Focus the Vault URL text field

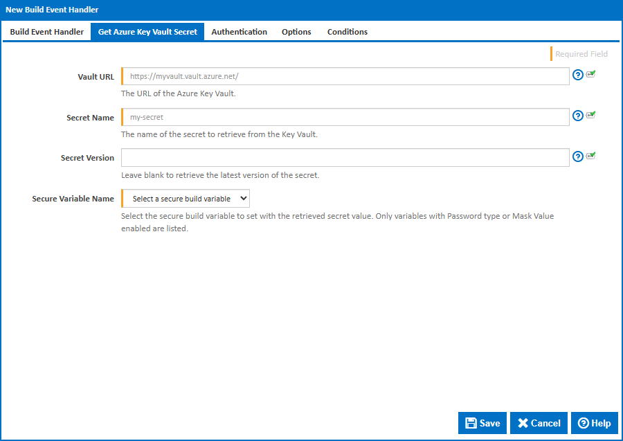(x=345, y=77)
